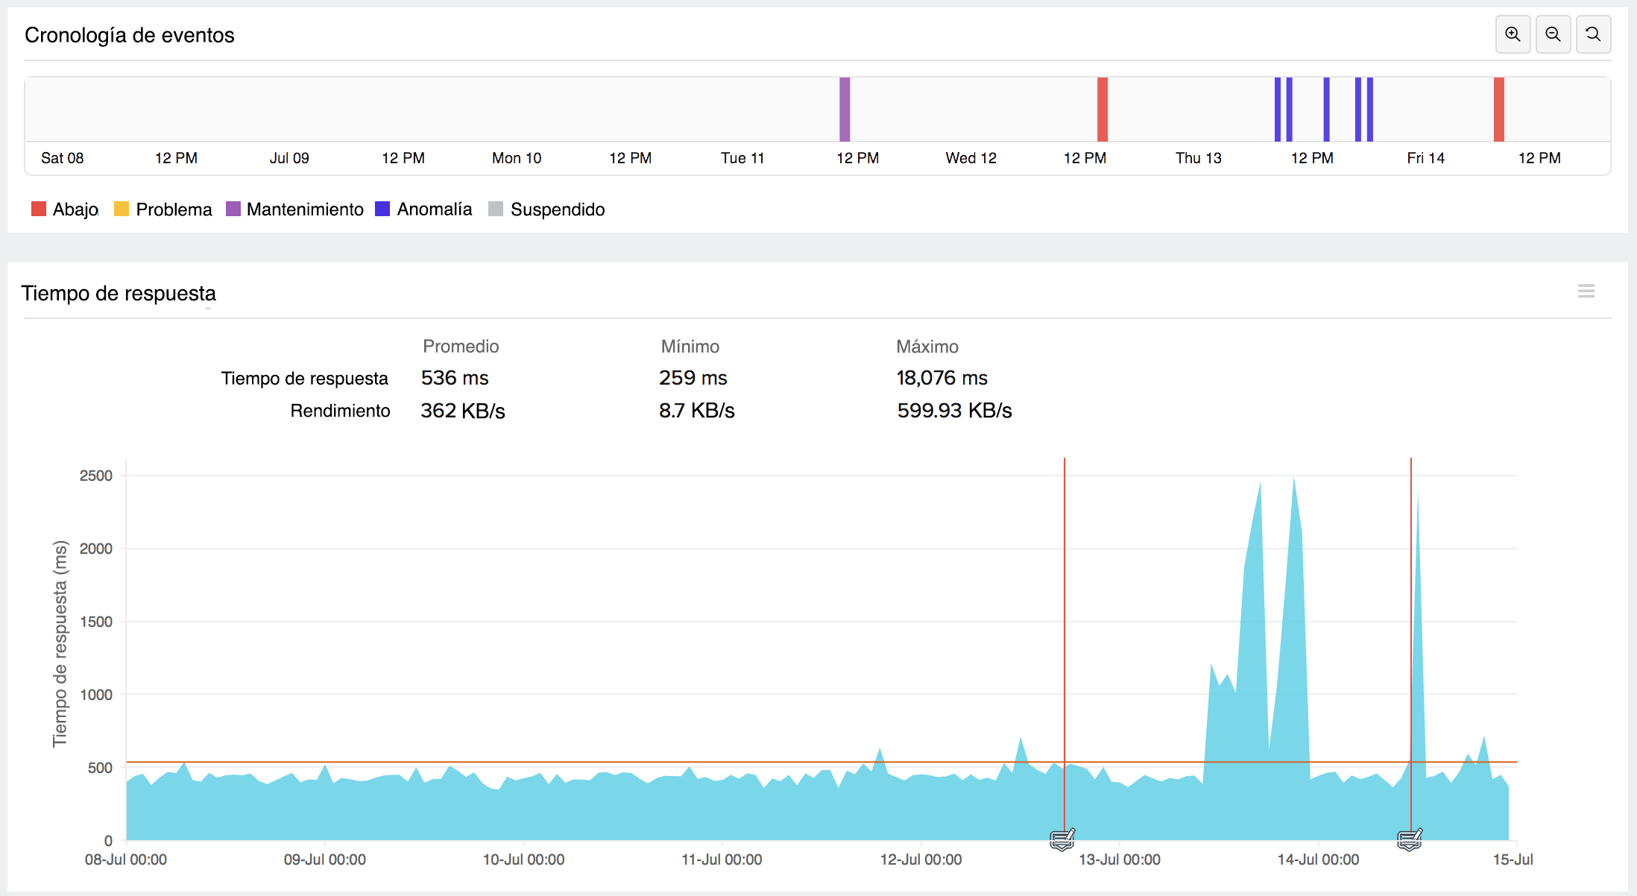This screenshot has width=1637, height=896.
Task: Click the red down event on Wed 12
Action: [x=1103, y=110]
